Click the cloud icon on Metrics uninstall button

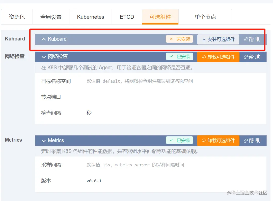pyautogui.click(x=204, y=141)
